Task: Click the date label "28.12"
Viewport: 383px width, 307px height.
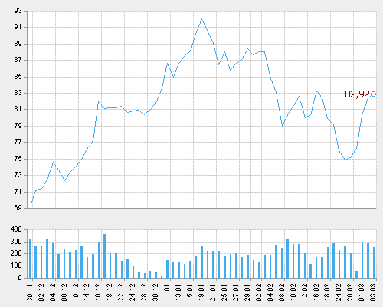Action: click(144, 292)
